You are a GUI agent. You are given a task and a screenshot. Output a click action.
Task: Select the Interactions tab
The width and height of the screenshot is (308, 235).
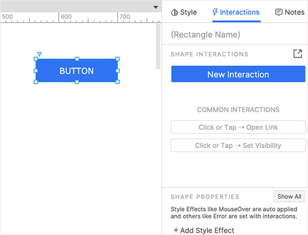236,12
